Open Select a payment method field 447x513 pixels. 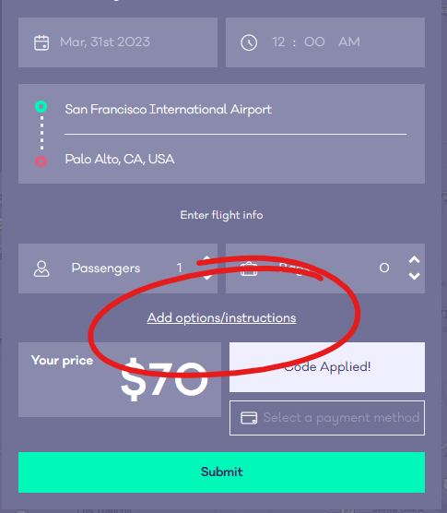(327, 418)
